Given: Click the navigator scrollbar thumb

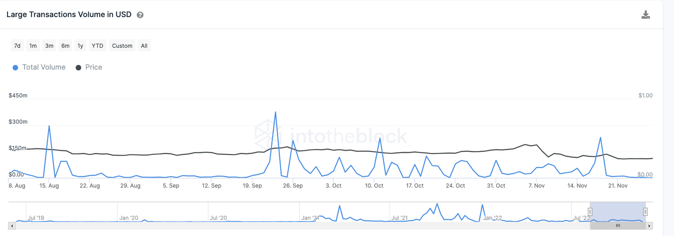Looking at the screenshot, I should [617, 226].
